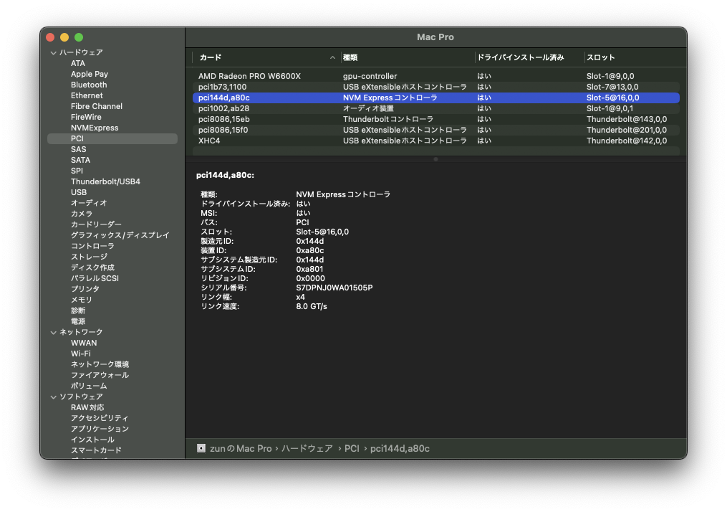Click pci144d,a80c in the path bar

[400, 448]
